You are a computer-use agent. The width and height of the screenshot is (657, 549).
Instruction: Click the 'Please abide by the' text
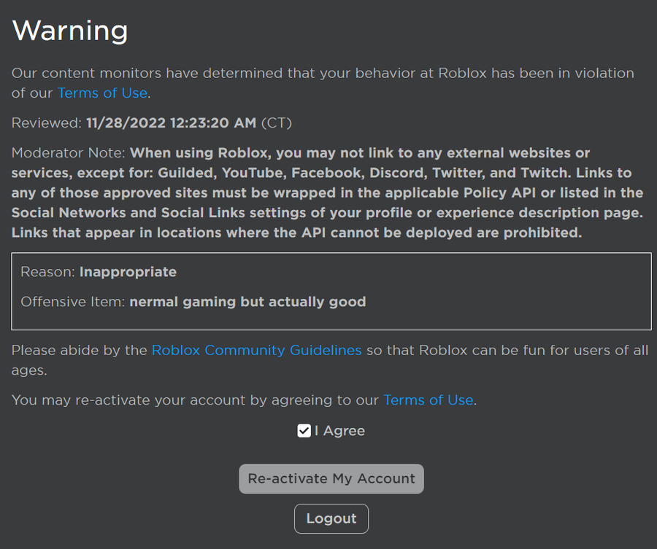click(x=79, y=350)
